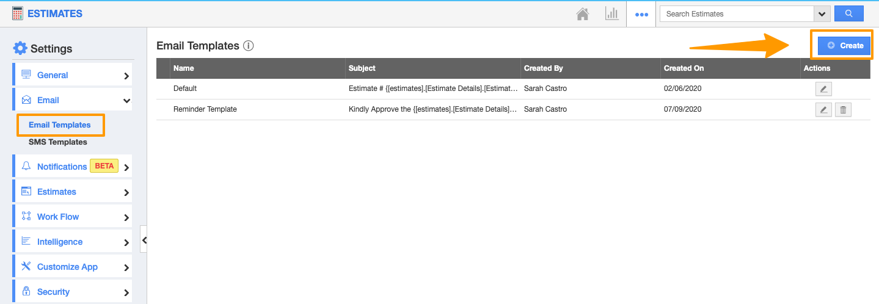
Task: Click the Email Templates page heading
Action: [198, 46]
